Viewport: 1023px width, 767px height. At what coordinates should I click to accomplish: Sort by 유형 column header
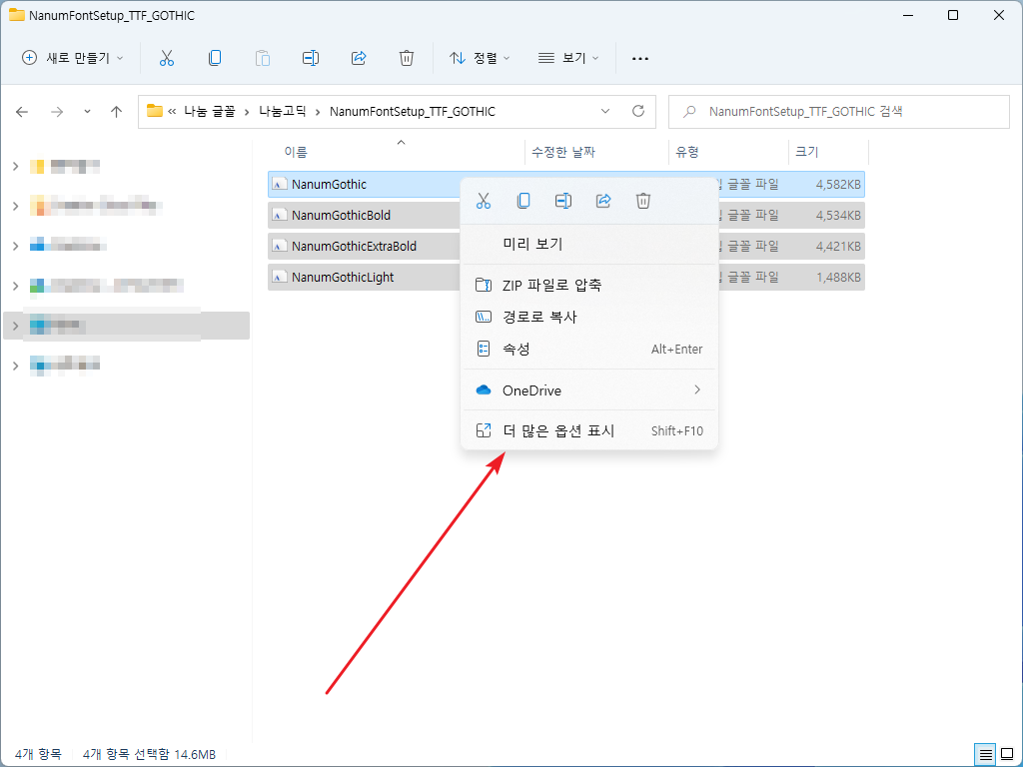[x=687, y=152]
